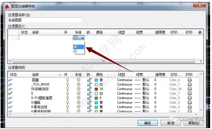This screenshot has height=129, width=212.
Task: Click up arrow of preview vertical scrollbar
Action: (201, 74)
